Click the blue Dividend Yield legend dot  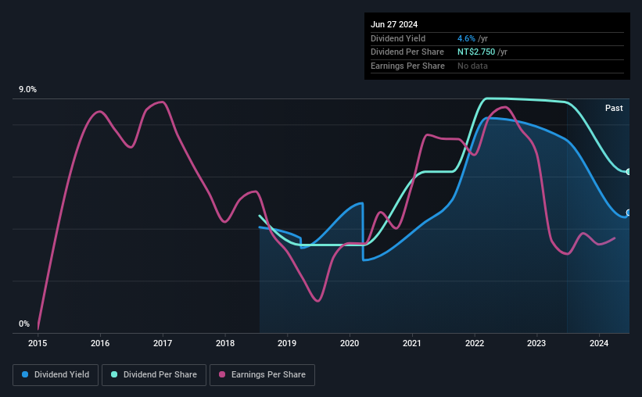tap(25, 374)
